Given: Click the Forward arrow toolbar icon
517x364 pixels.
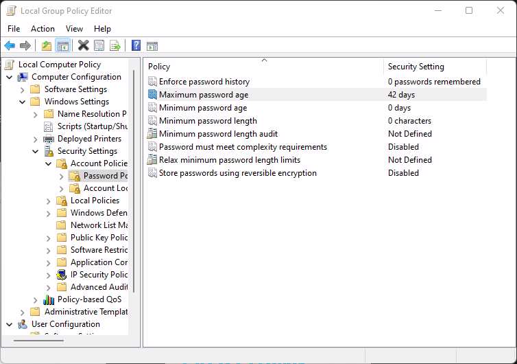Looking at the screenshot, I should (x=25, y=46).
